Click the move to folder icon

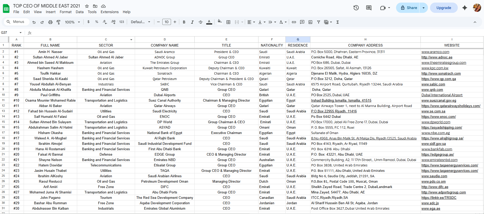95,6
